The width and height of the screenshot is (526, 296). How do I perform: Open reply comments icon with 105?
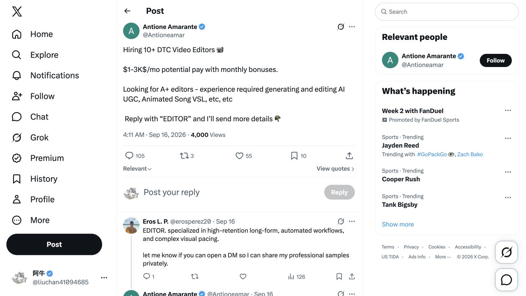pyautogui.click(x=135, y=156)
